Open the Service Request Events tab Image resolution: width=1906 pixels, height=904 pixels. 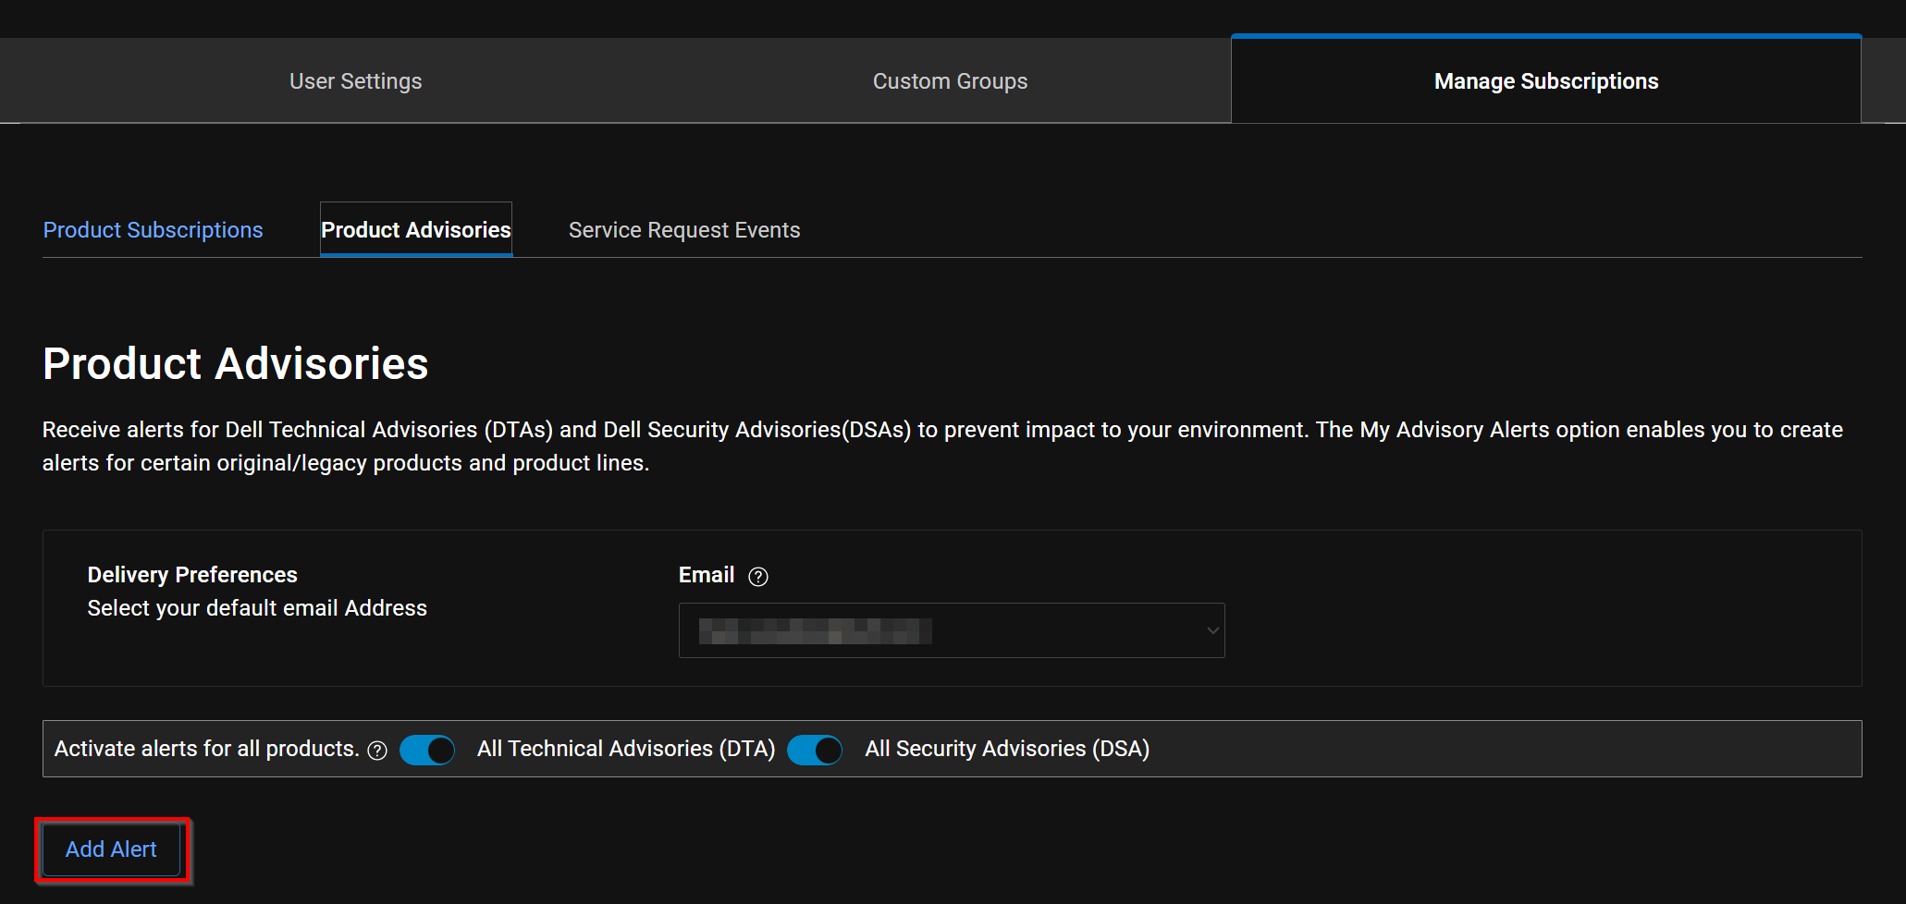pos(684,229)
